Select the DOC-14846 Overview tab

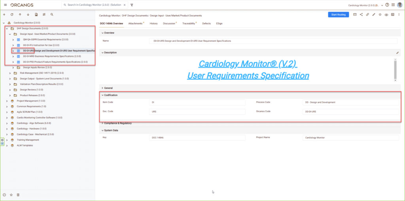pyautogui.click(x=111, y=23)
